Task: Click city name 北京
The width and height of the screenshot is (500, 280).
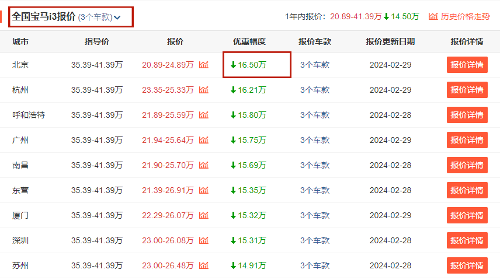Action: tap(20, 65)
